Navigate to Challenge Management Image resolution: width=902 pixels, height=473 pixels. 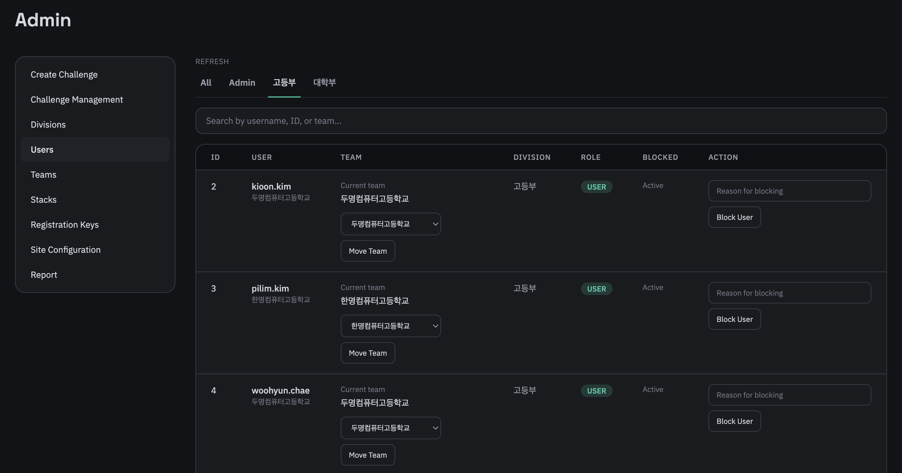pyautogui.click(x=77, y=99)
